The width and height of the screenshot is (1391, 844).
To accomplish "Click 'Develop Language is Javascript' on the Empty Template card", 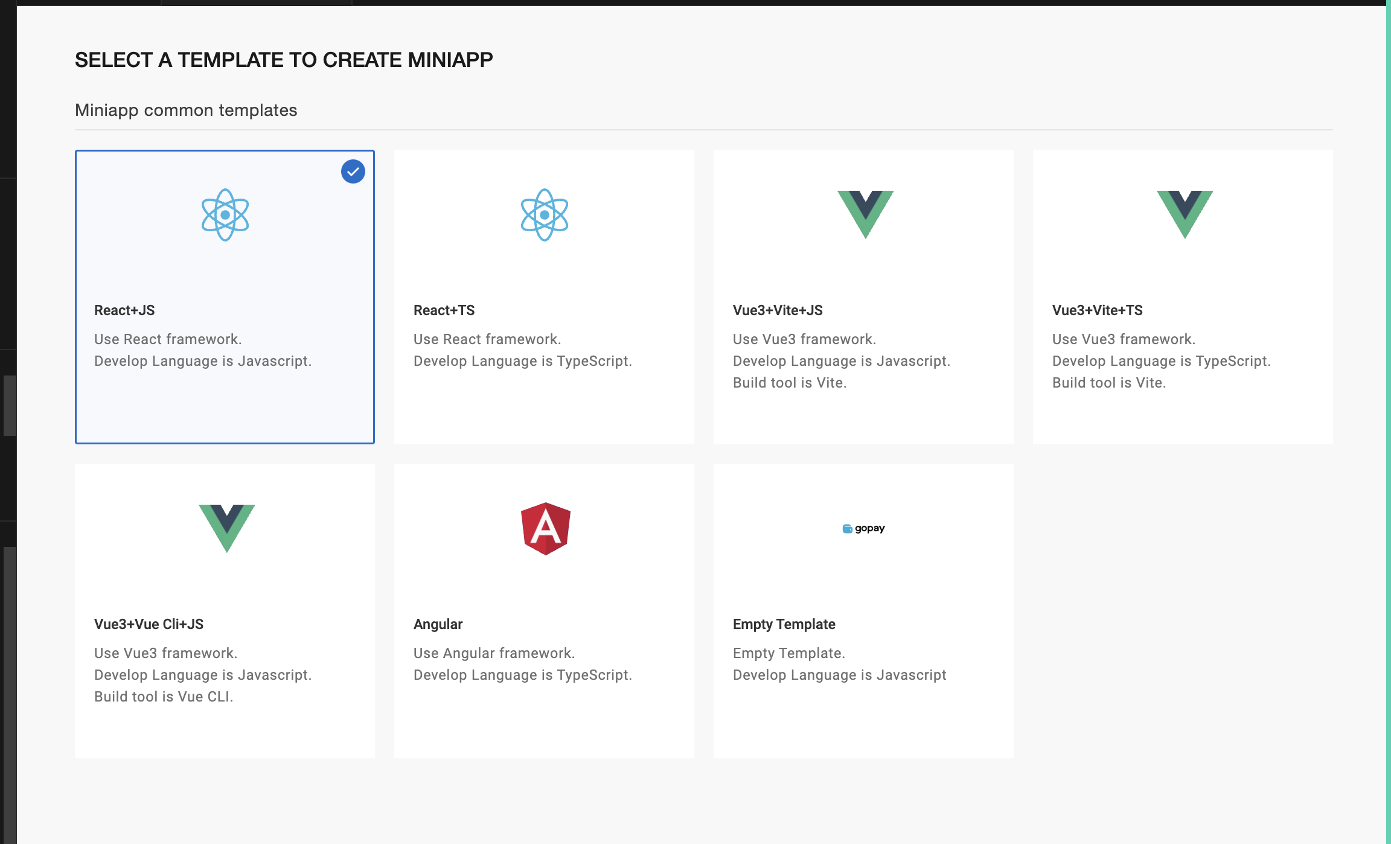I will coord(840,675).
